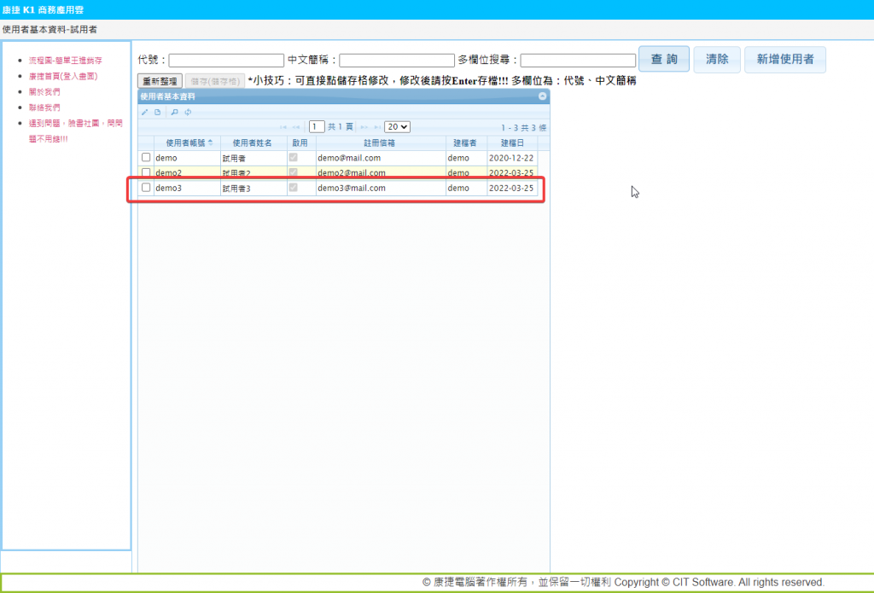Screen dimensions: 874x593
Task: Click the magnifier search icon in grid toolbar
Action: 174,112
